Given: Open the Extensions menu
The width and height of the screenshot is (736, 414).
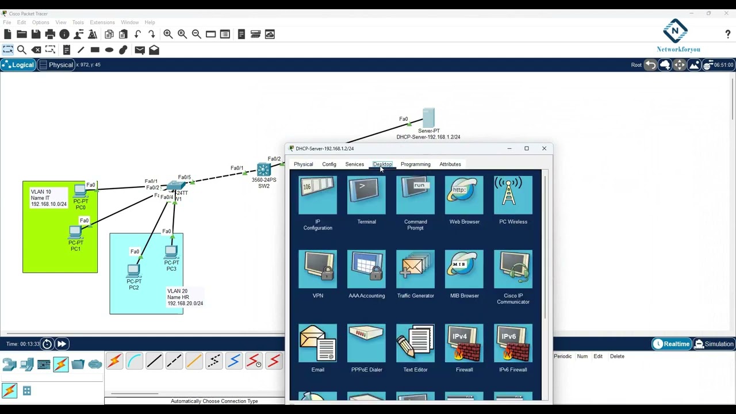Looking at the screenshot, I should pos(102,22).
